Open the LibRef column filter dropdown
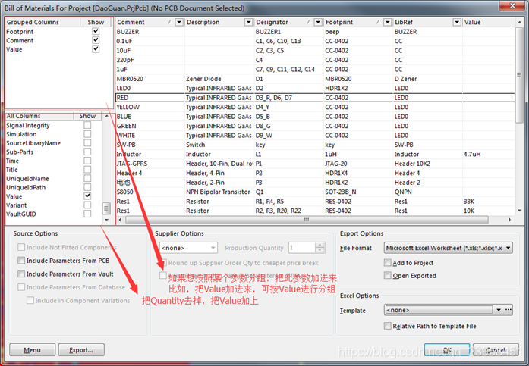 [x=457, y=22]
